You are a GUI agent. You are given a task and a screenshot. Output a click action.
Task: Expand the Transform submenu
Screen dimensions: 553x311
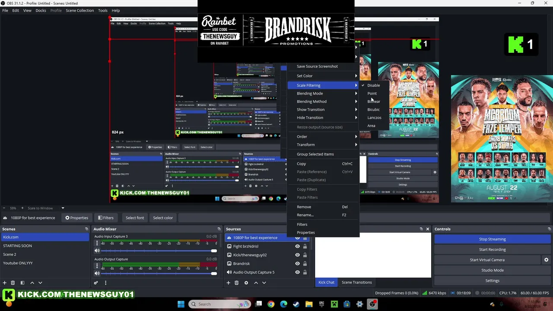[323, 145]
